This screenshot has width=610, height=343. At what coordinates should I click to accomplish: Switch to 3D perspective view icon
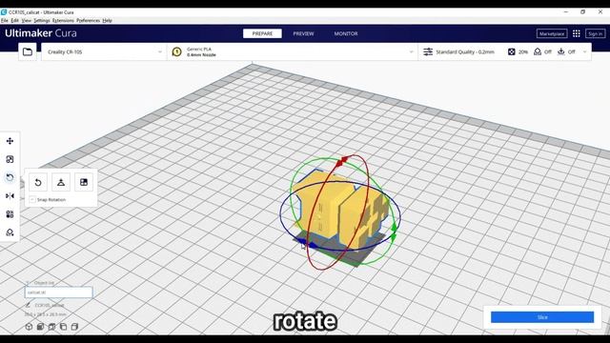tap(29, 327)
